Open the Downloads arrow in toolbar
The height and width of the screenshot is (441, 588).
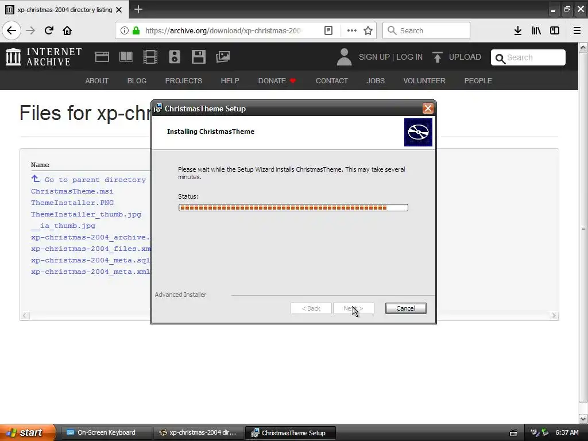coord(518,30)
